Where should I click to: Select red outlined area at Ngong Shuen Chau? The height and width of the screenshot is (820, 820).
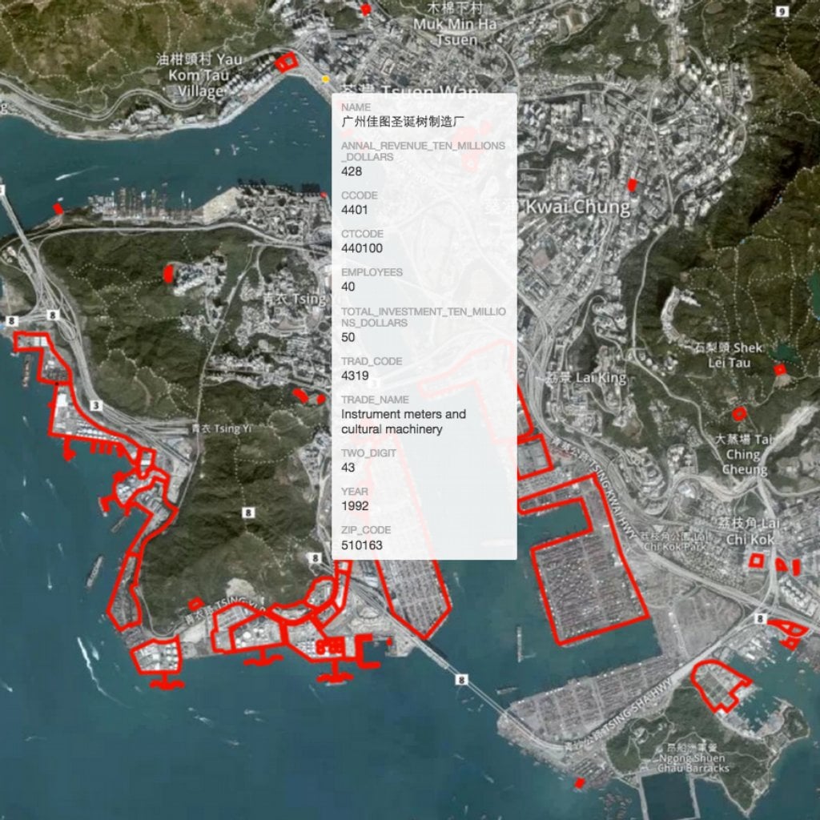coord(719,685)
